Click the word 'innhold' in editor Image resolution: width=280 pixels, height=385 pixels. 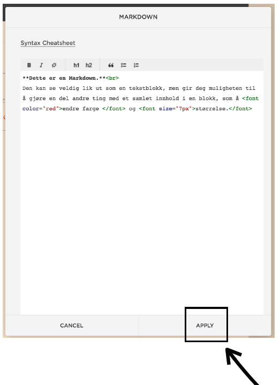[167, 99]
